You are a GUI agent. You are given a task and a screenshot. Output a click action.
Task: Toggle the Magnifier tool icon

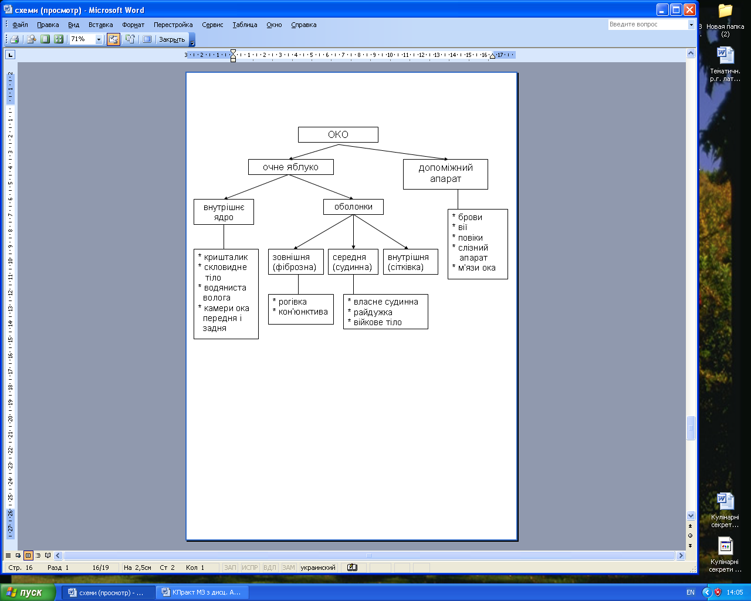pyautogui.click(x=32, y=39)
